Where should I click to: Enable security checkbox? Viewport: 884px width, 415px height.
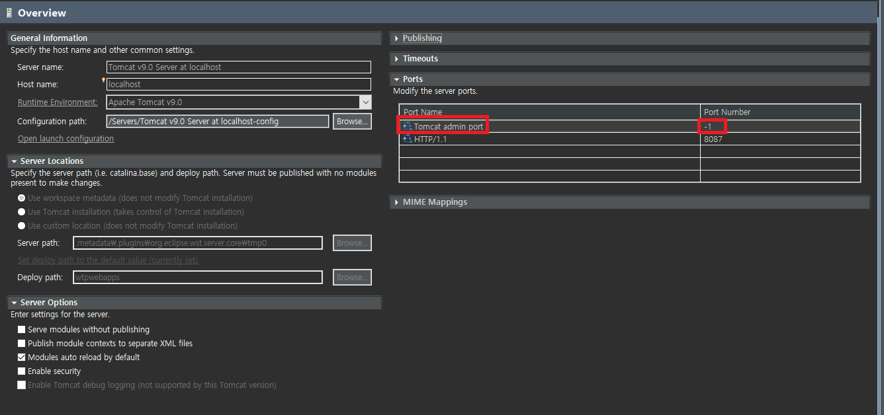[22, 371]
